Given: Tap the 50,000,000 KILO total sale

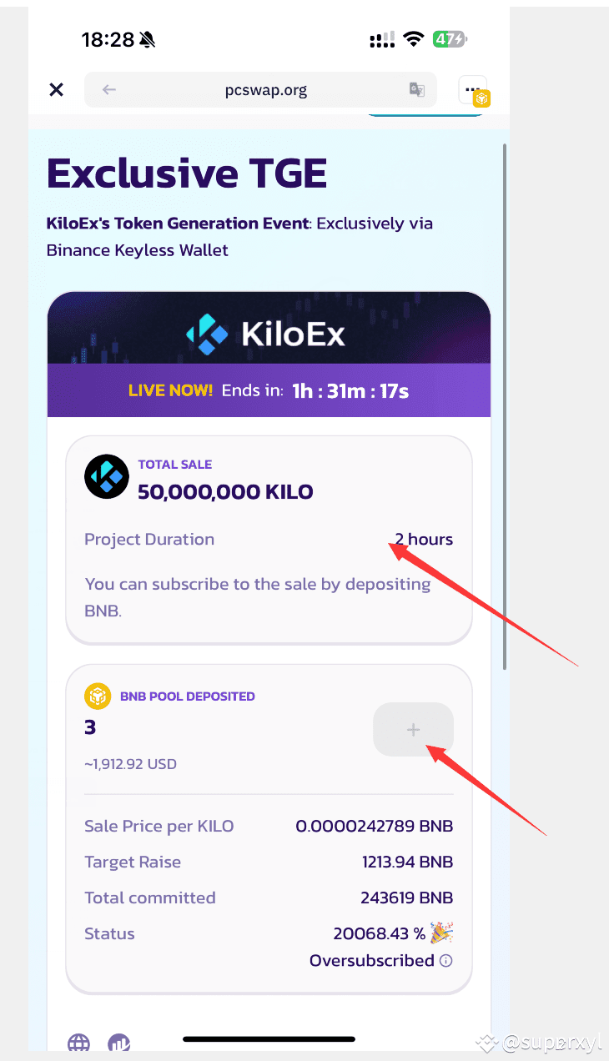Looking at the screenshot, I should point(225,492).
